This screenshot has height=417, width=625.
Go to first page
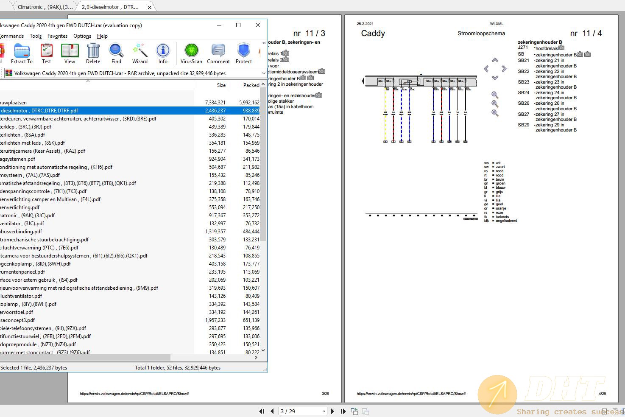pos(262,411)
